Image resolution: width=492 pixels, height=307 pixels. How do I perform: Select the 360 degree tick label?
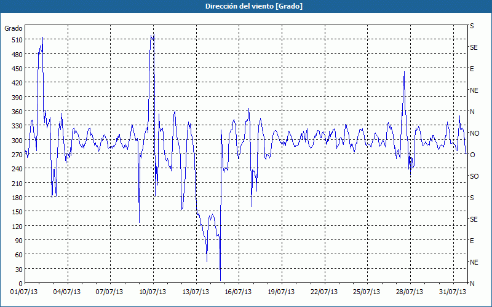17,112
